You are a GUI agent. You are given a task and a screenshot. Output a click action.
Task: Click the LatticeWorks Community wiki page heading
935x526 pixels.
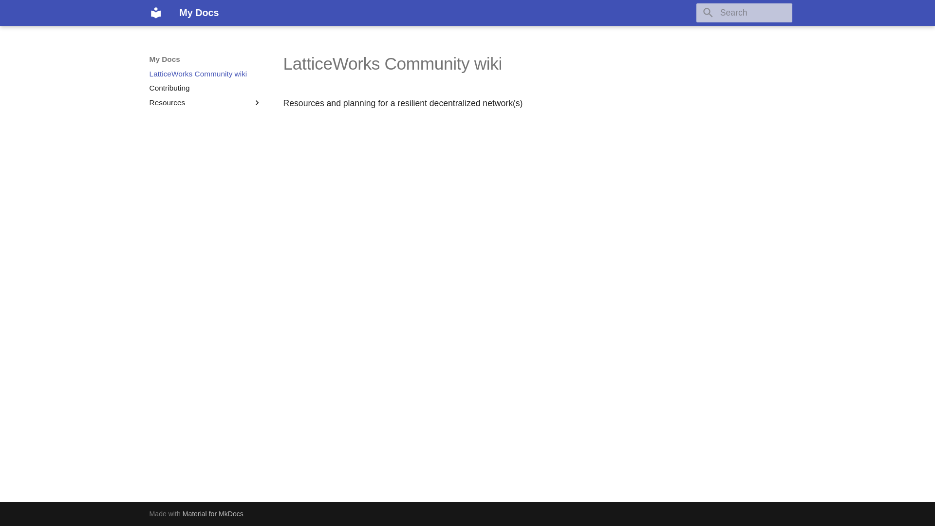tap(392, 64)
